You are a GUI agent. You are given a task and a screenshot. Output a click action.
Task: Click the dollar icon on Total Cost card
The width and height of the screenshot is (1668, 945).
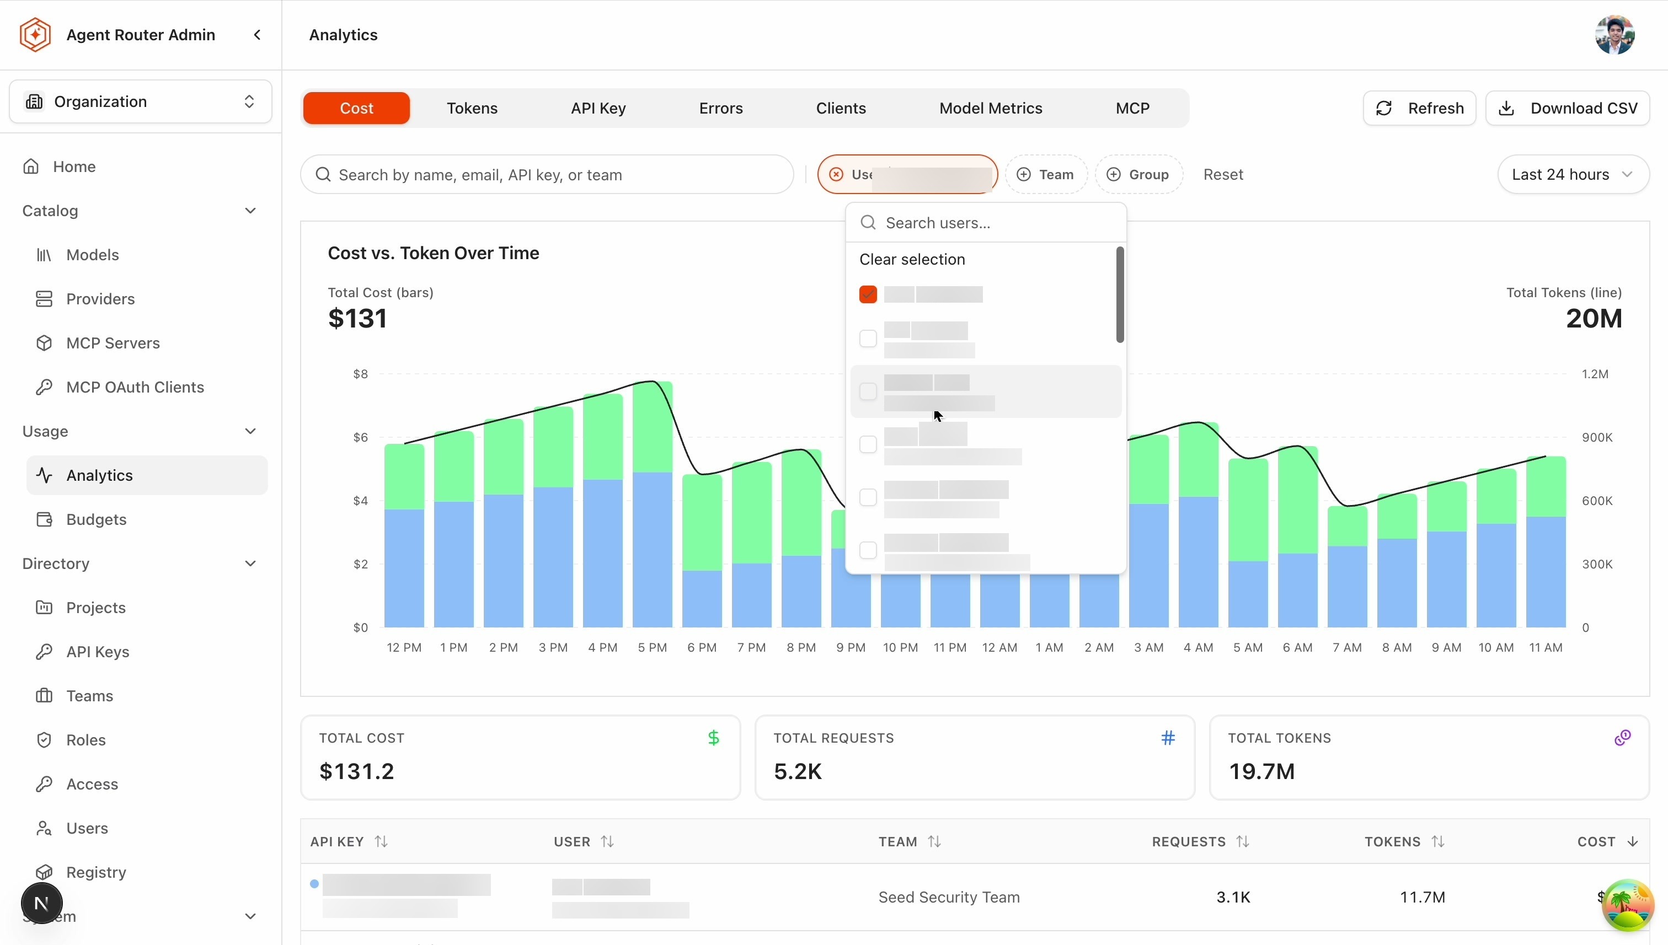click(x=713, y=737)
